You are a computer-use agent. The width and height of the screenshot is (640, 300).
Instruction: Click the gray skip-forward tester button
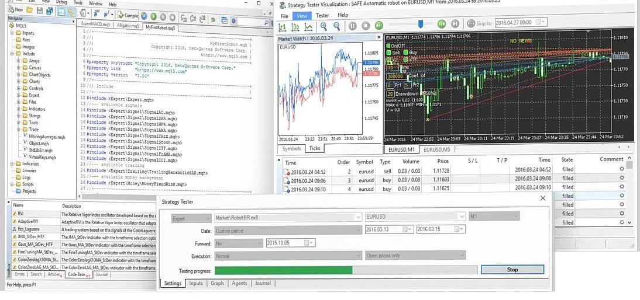(x=455, y=23)
